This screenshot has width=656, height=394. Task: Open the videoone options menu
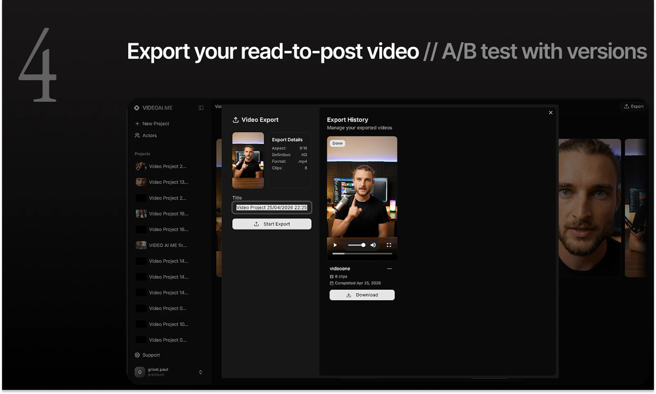[x=389, y=268]
